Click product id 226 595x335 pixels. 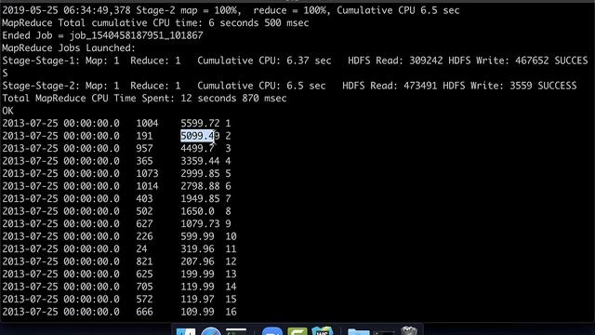click(144, 236)
